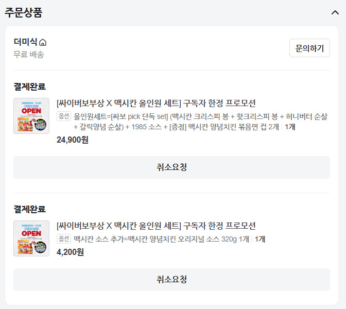Click the 4,200원 price
Viewport: 346px width, 309px height.
click(70, 252)
